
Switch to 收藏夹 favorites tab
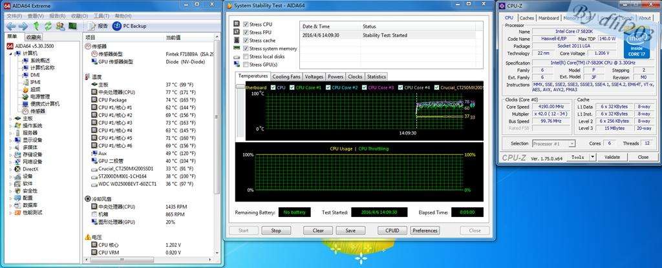pos(34,37)
